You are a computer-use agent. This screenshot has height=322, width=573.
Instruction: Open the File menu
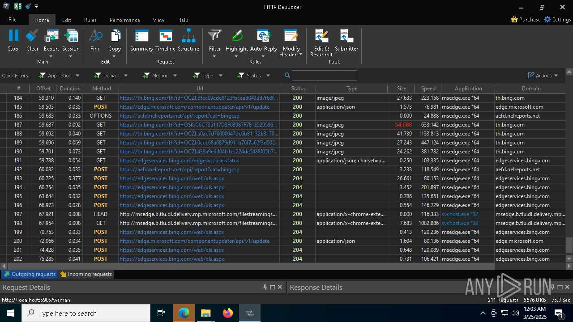tap(13, 20)
